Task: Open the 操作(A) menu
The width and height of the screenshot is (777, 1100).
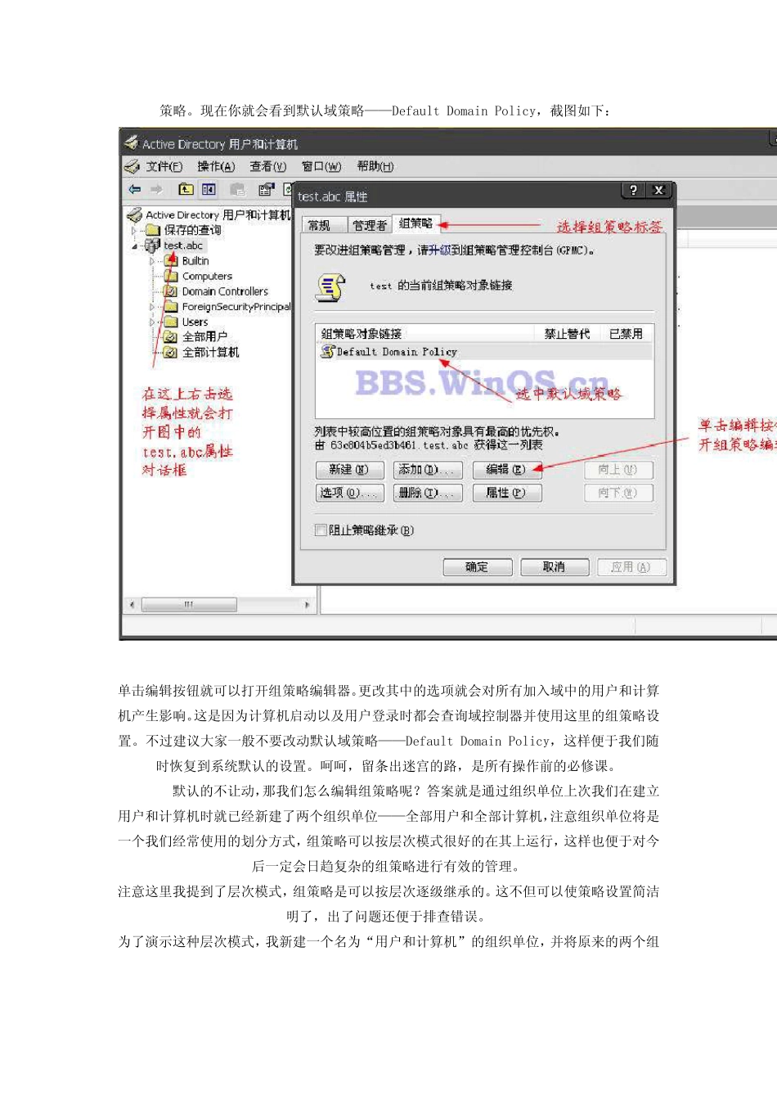Action: click(216, 166)
